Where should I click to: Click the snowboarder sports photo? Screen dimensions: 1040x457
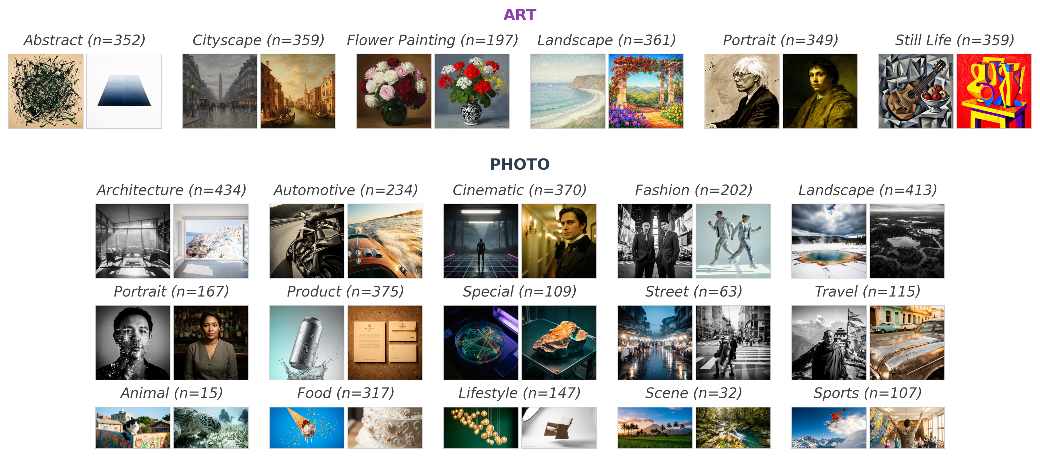coord(829,427)
